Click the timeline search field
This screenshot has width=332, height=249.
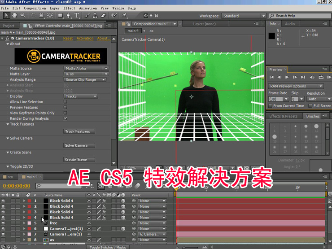click(63, 186)
